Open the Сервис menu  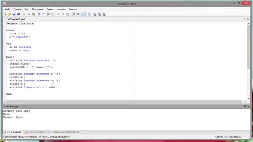[x=50, y=9]
